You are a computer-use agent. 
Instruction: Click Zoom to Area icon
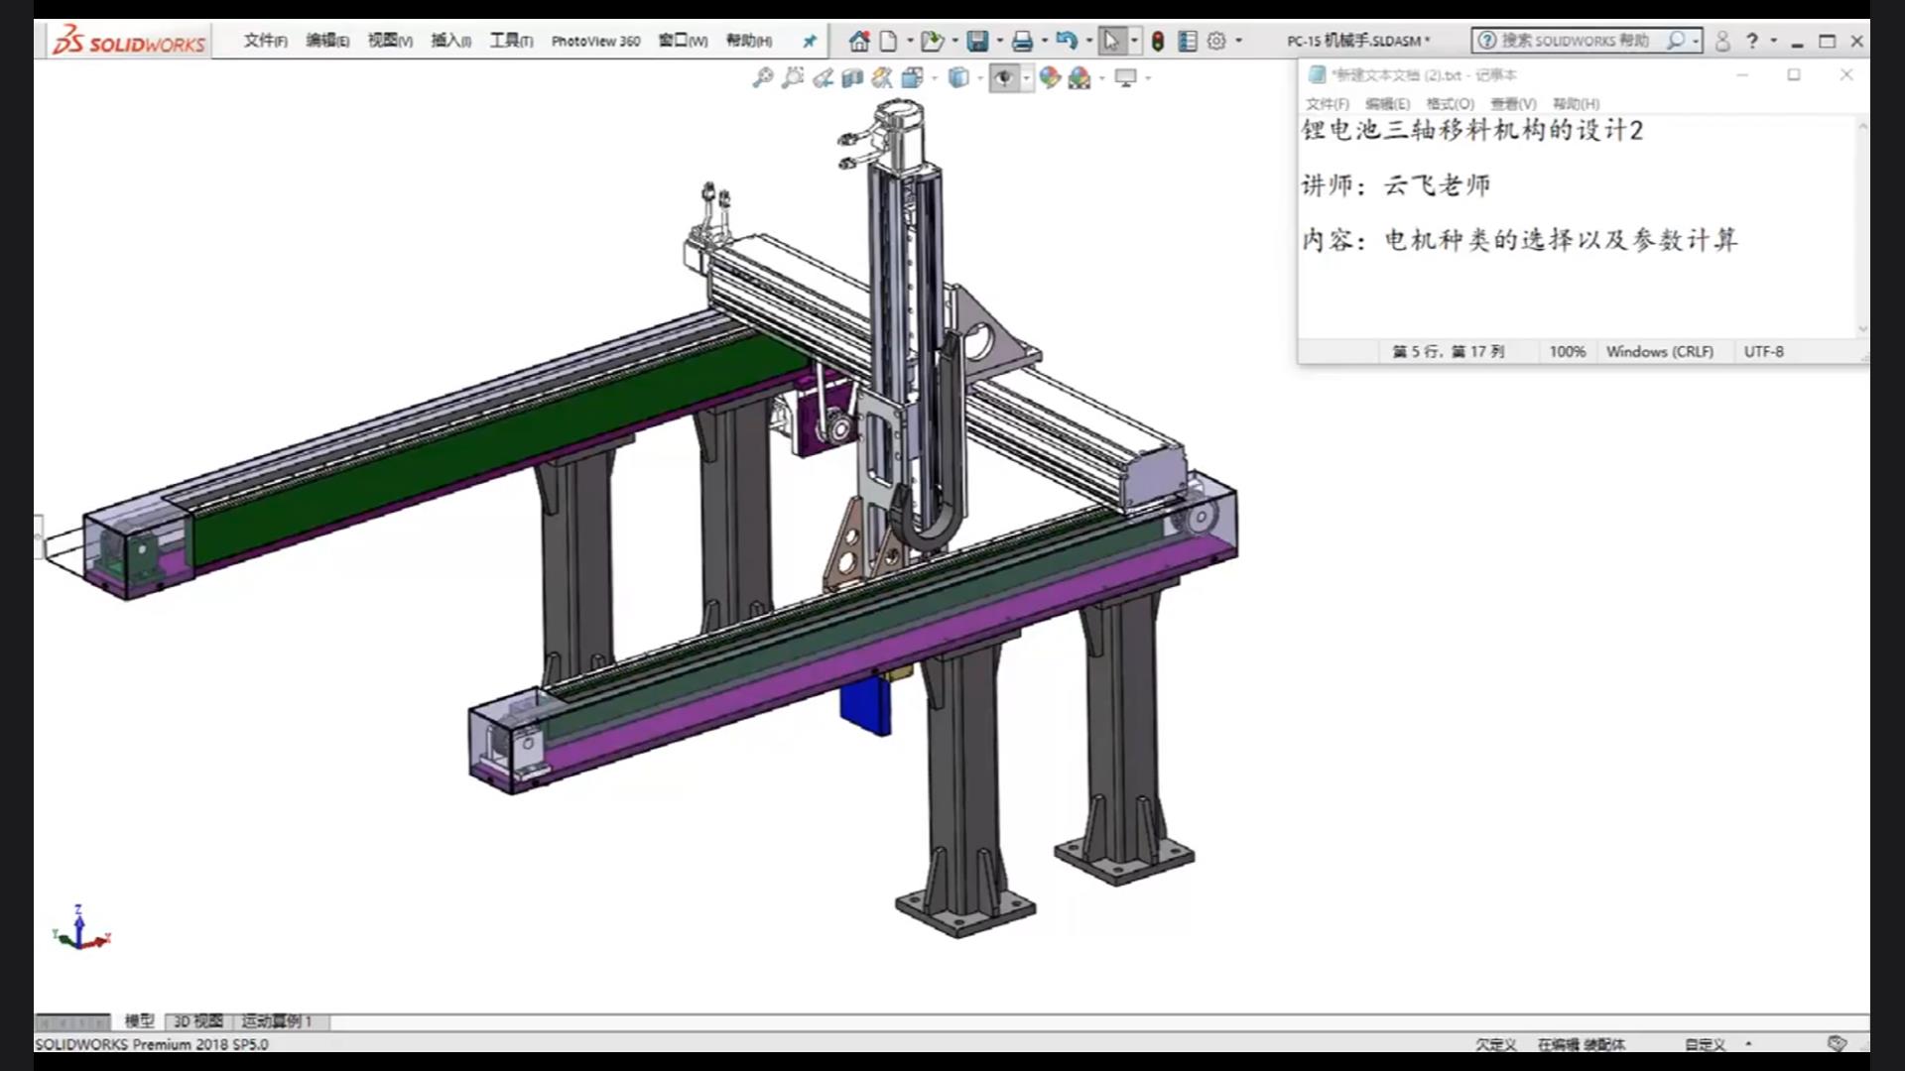point(792,77)
